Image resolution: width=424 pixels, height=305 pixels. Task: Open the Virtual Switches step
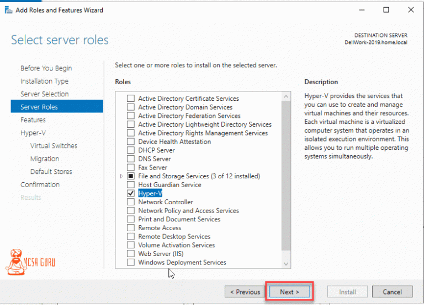pos(54,146)
